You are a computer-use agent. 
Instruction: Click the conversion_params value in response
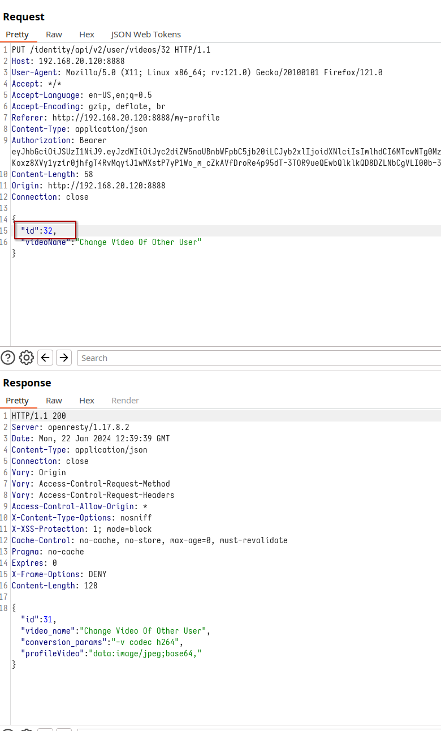click(x=147, y=642)
